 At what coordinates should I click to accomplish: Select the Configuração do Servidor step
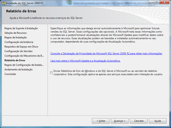[18, 51]
